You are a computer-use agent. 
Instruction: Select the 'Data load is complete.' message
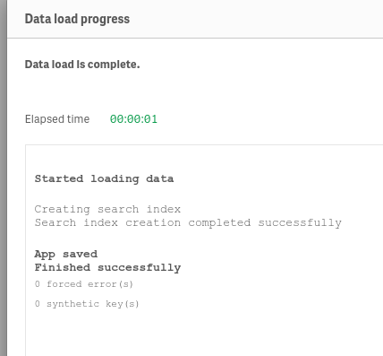click(x=82, y=65)
